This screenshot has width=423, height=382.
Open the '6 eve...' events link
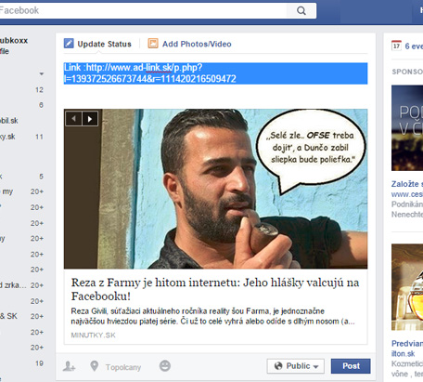click(x=414, y=46)
